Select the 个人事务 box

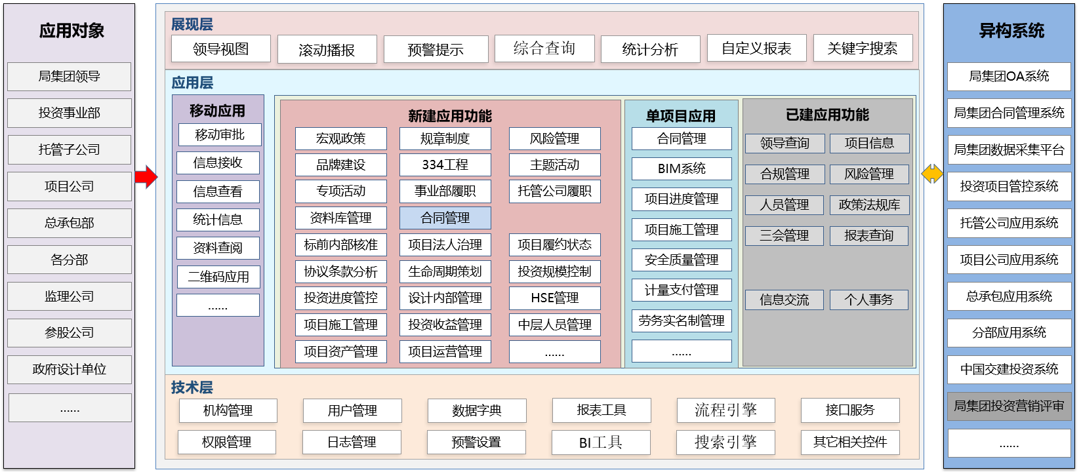click(x=868, y=300)
